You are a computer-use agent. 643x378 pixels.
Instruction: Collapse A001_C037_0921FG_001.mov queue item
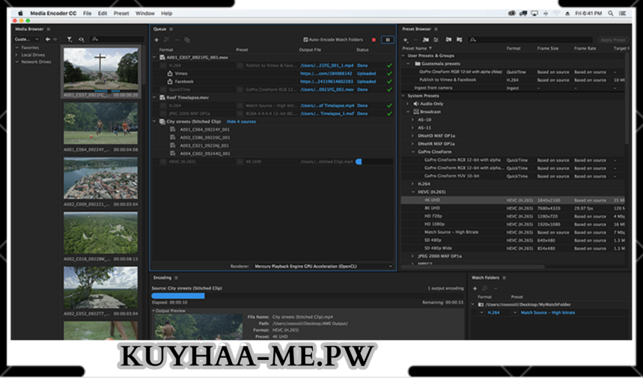click(x=154, y=58)
